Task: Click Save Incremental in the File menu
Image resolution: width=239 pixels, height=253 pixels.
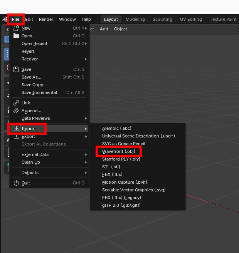Action: click(x=39, y=92)
